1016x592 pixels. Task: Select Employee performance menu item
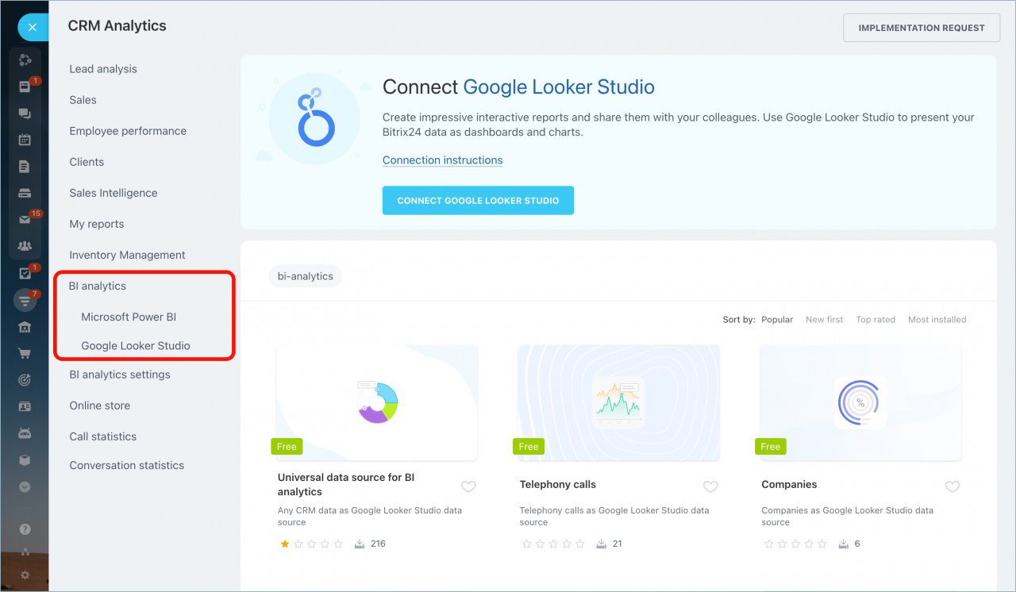click(128, 131)
